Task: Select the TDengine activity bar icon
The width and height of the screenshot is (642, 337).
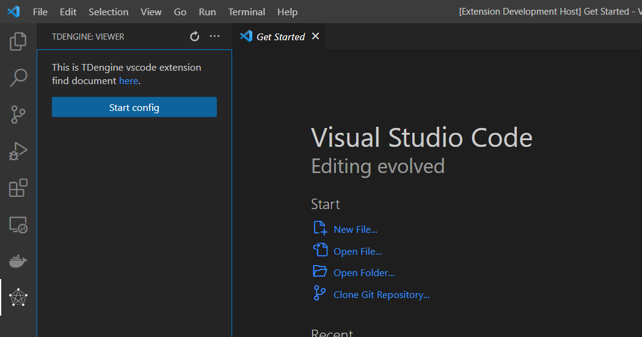Action: (18, 297)
